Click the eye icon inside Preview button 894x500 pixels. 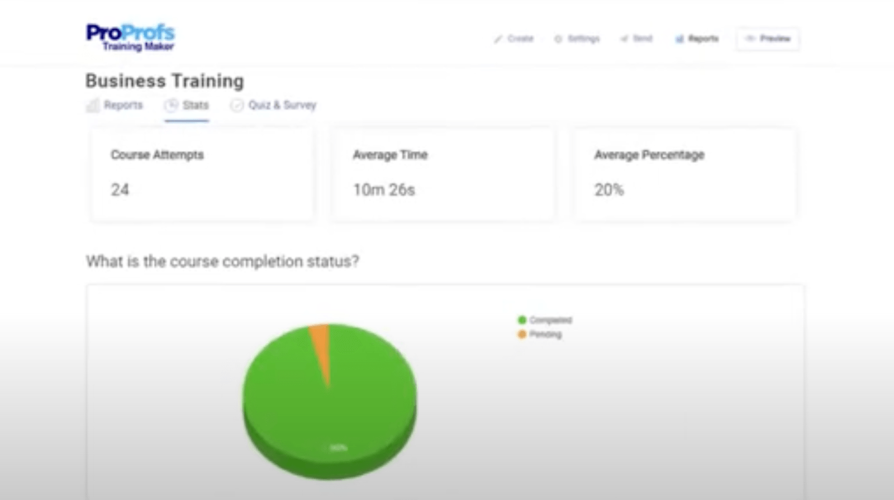pos(750,39)
